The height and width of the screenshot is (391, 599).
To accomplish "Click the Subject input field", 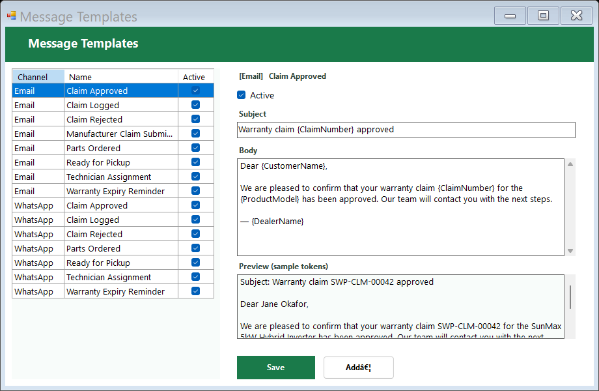I will (406, 130).
